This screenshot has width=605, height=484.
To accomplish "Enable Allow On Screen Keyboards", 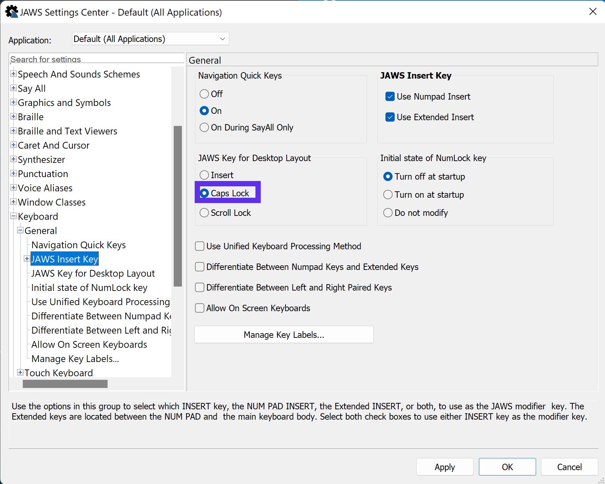I will (200, 308).
